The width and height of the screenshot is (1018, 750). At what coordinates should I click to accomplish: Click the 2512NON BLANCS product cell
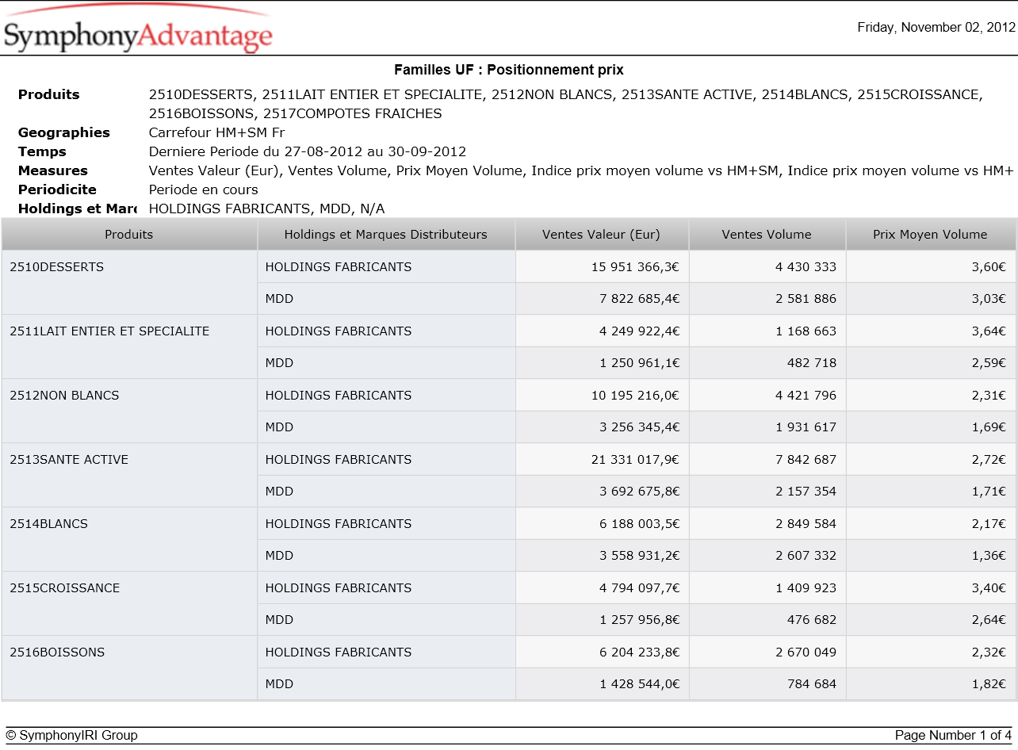[x=129, y=411]
